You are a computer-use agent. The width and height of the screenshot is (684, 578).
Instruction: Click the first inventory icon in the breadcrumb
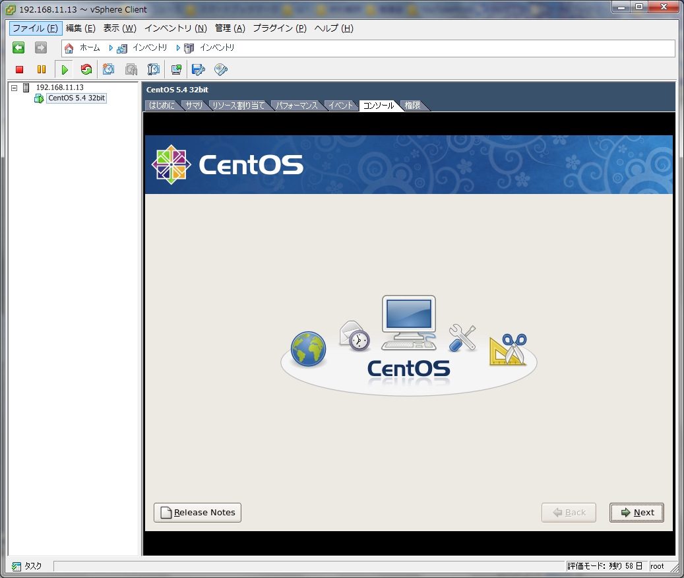coord(122,48)
